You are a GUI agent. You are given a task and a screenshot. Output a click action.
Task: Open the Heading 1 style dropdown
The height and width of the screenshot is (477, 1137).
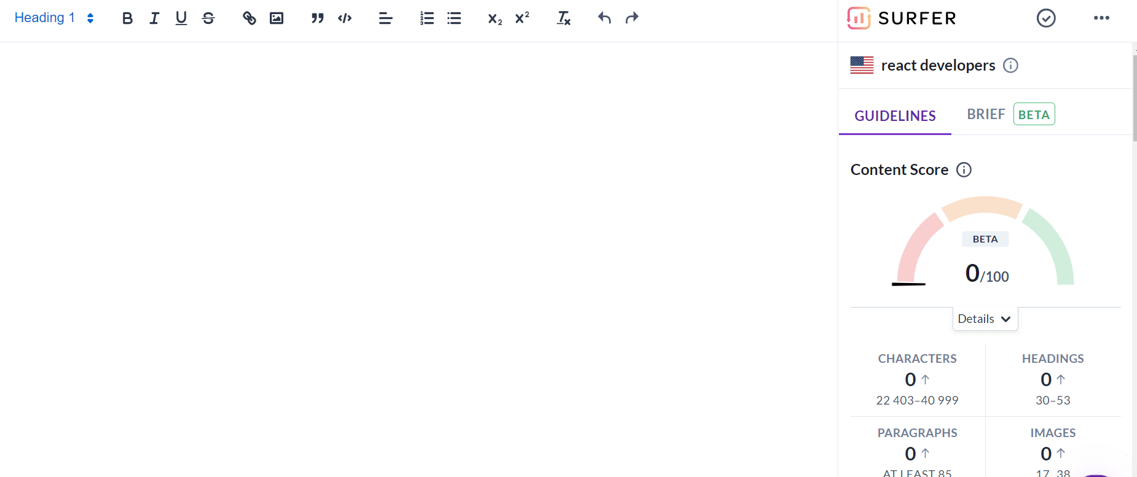point(54,18)
